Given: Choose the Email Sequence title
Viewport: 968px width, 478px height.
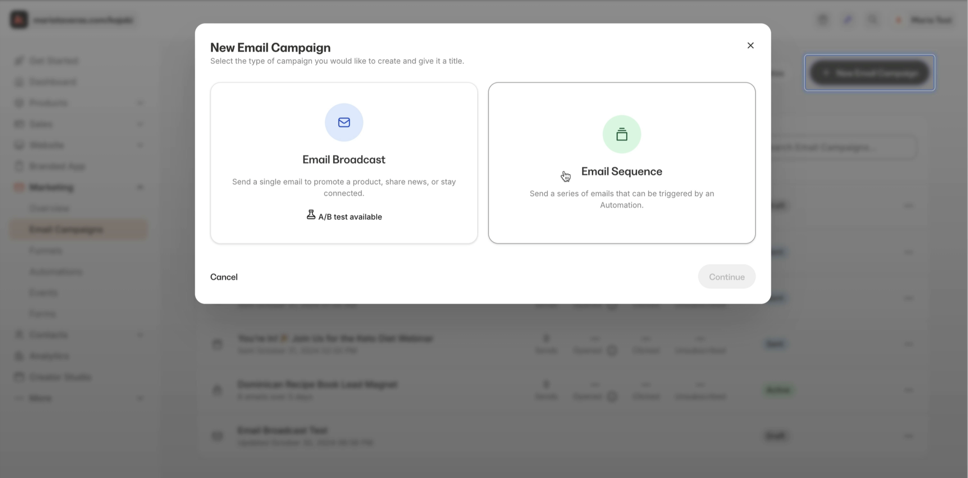Looking at the screenshot, I should click(x=622, y=172).
